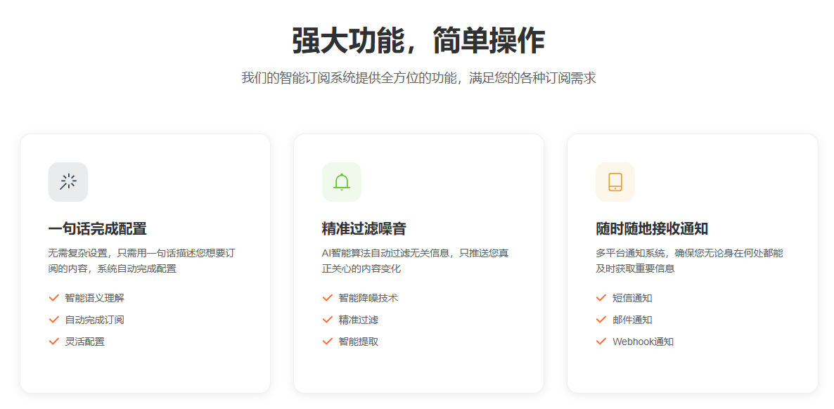
Task: Select the 精准过滤噪音 card title
Action: point(364,229)
